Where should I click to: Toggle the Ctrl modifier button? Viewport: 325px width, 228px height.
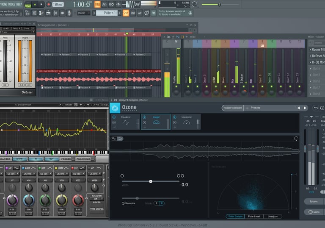point(133,13)
